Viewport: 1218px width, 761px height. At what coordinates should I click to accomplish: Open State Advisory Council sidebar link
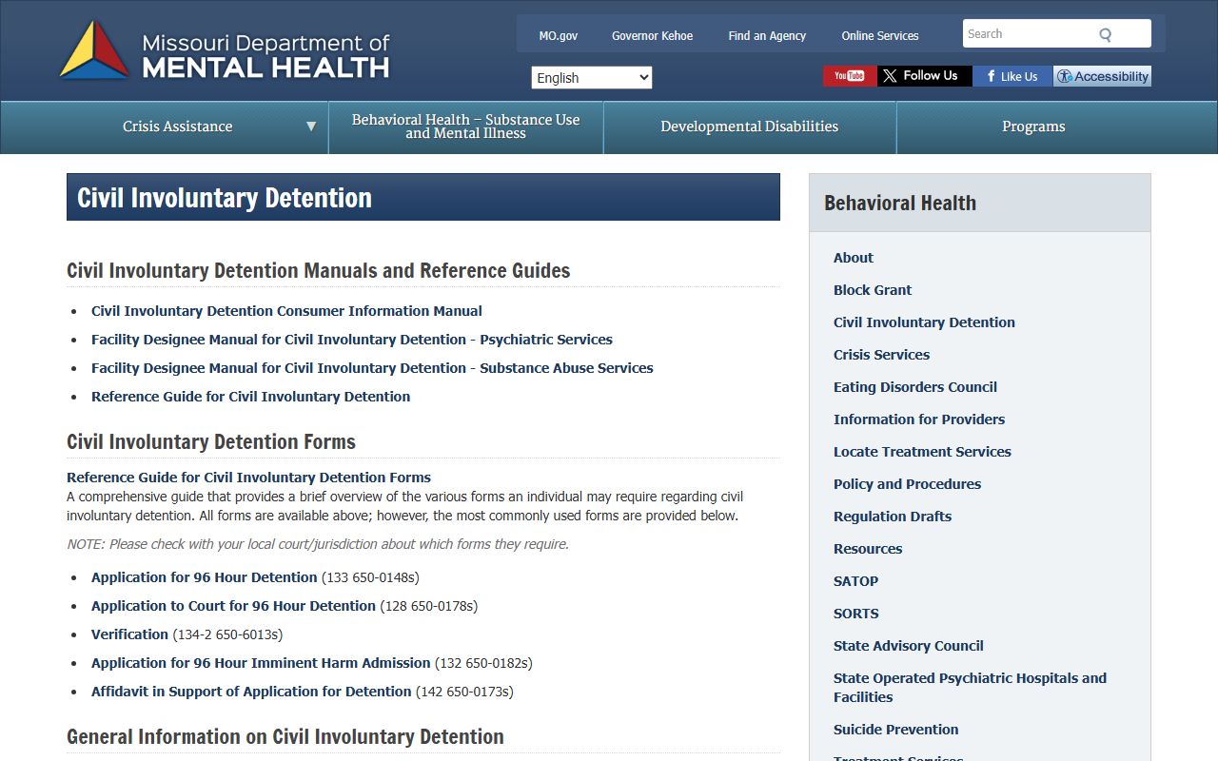909,646
